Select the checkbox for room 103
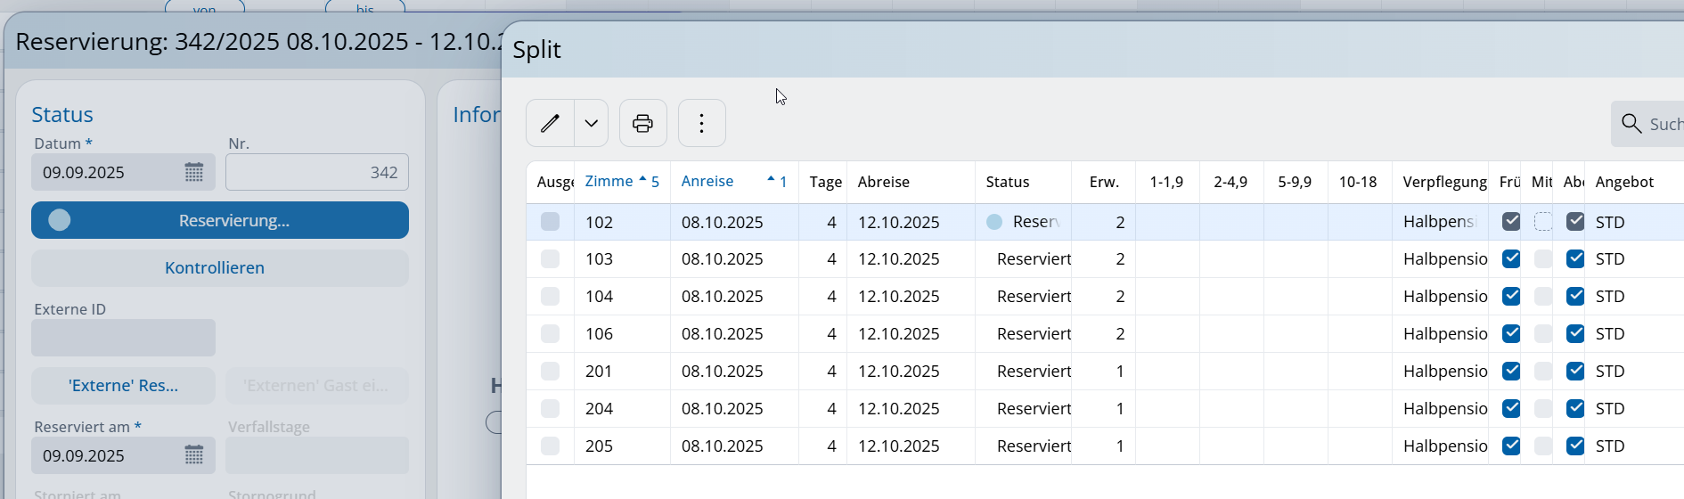The height and width of the screenshot is (499, 1684). [x=550, y=259]
